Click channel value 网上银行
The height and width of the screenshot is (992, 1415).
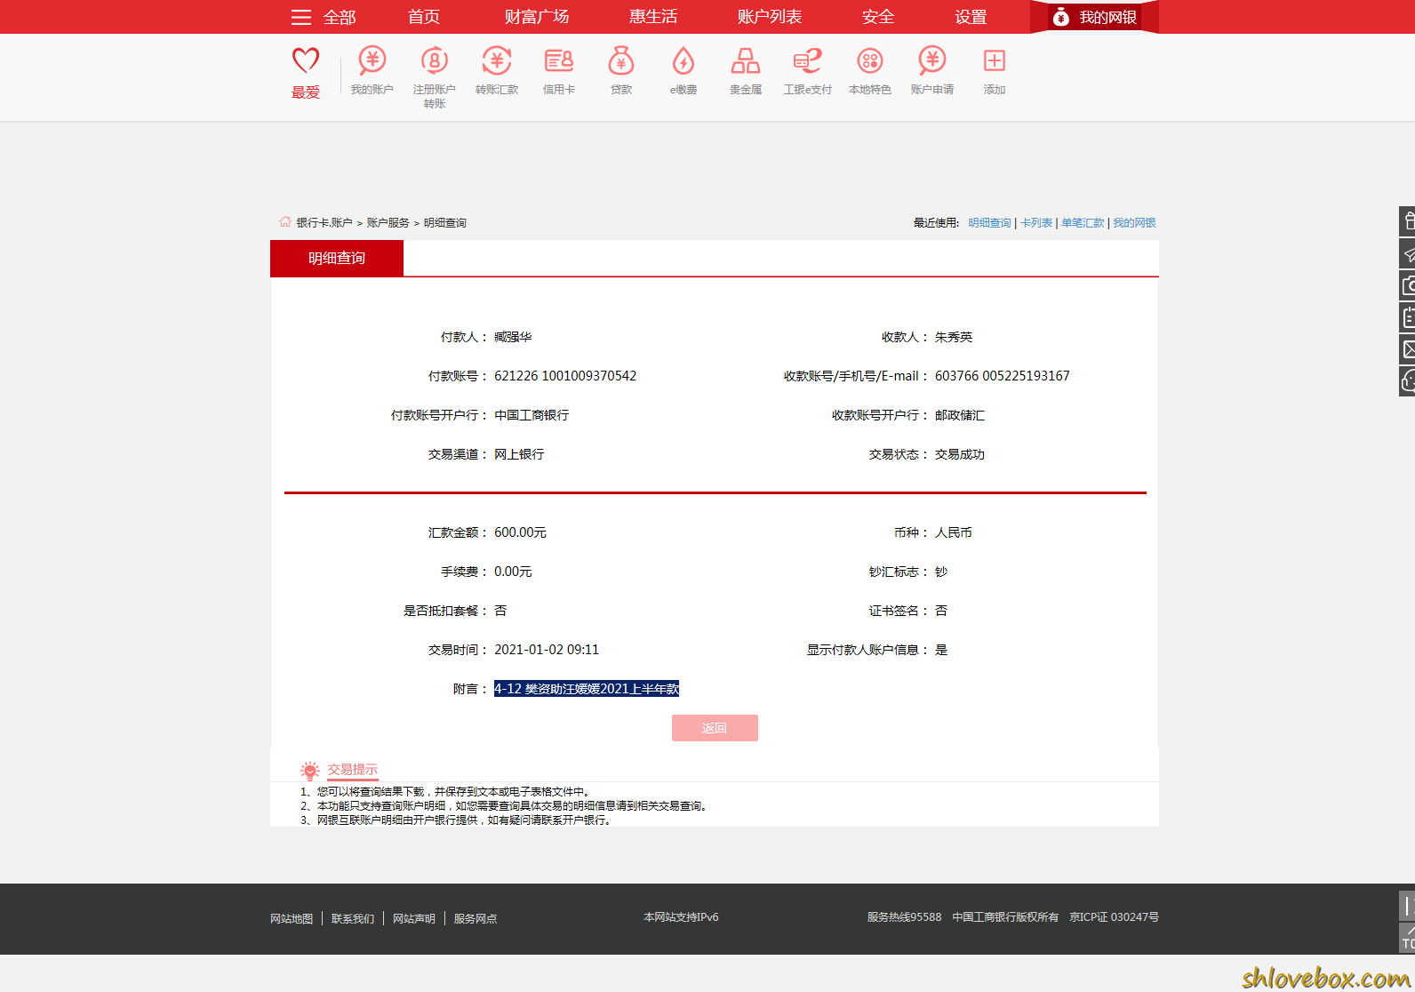pyautogui.click(x=519, y=454)
